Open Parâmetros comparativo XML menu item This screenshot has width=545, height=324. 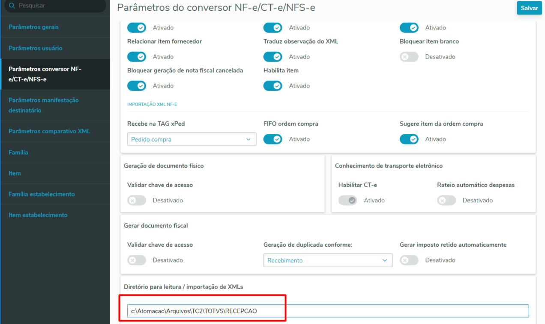point(55,131)
